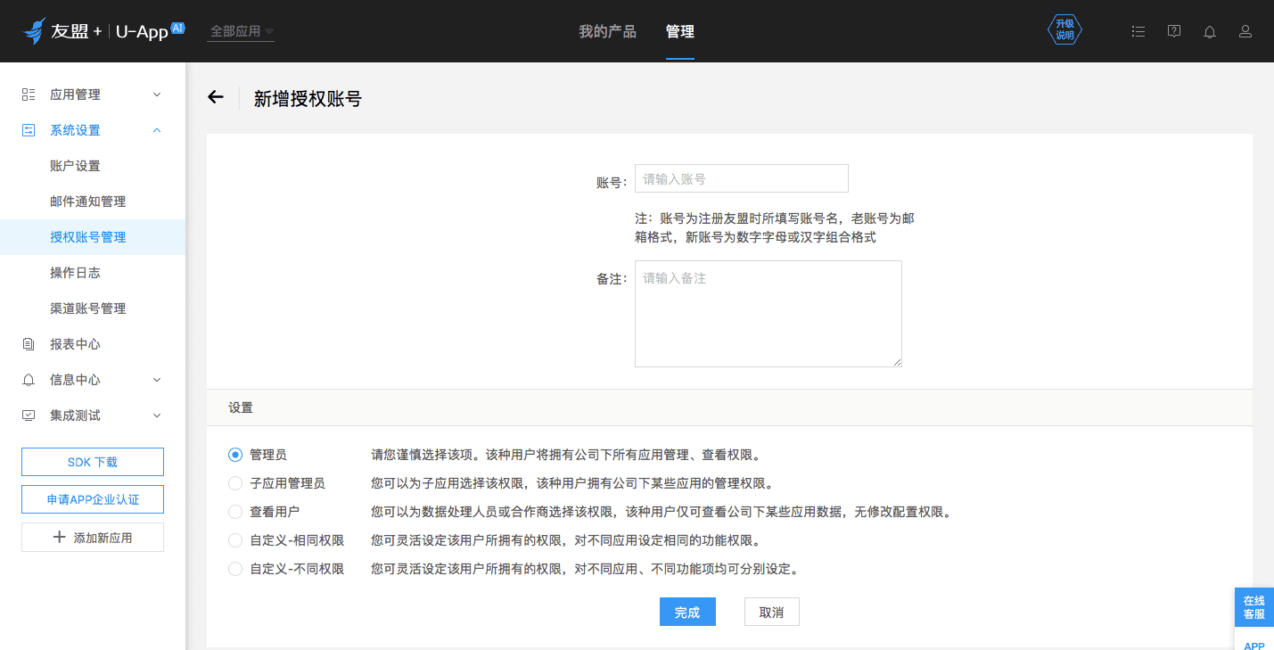
Task: Select the 自定义-不同权限 radio button
Action: (x=235, y=569)
